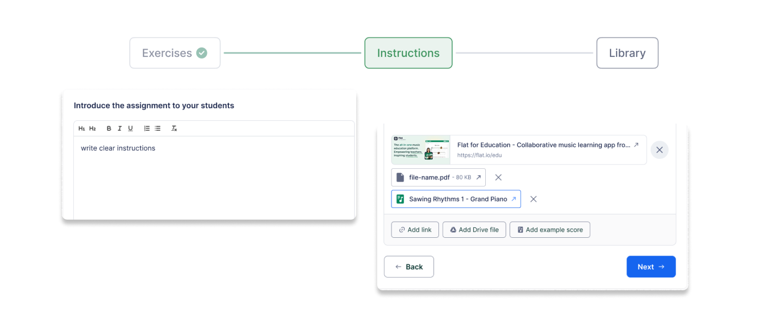772x309 pixels.
Task: Toggle italic text formatting
Action: (120, 129)
